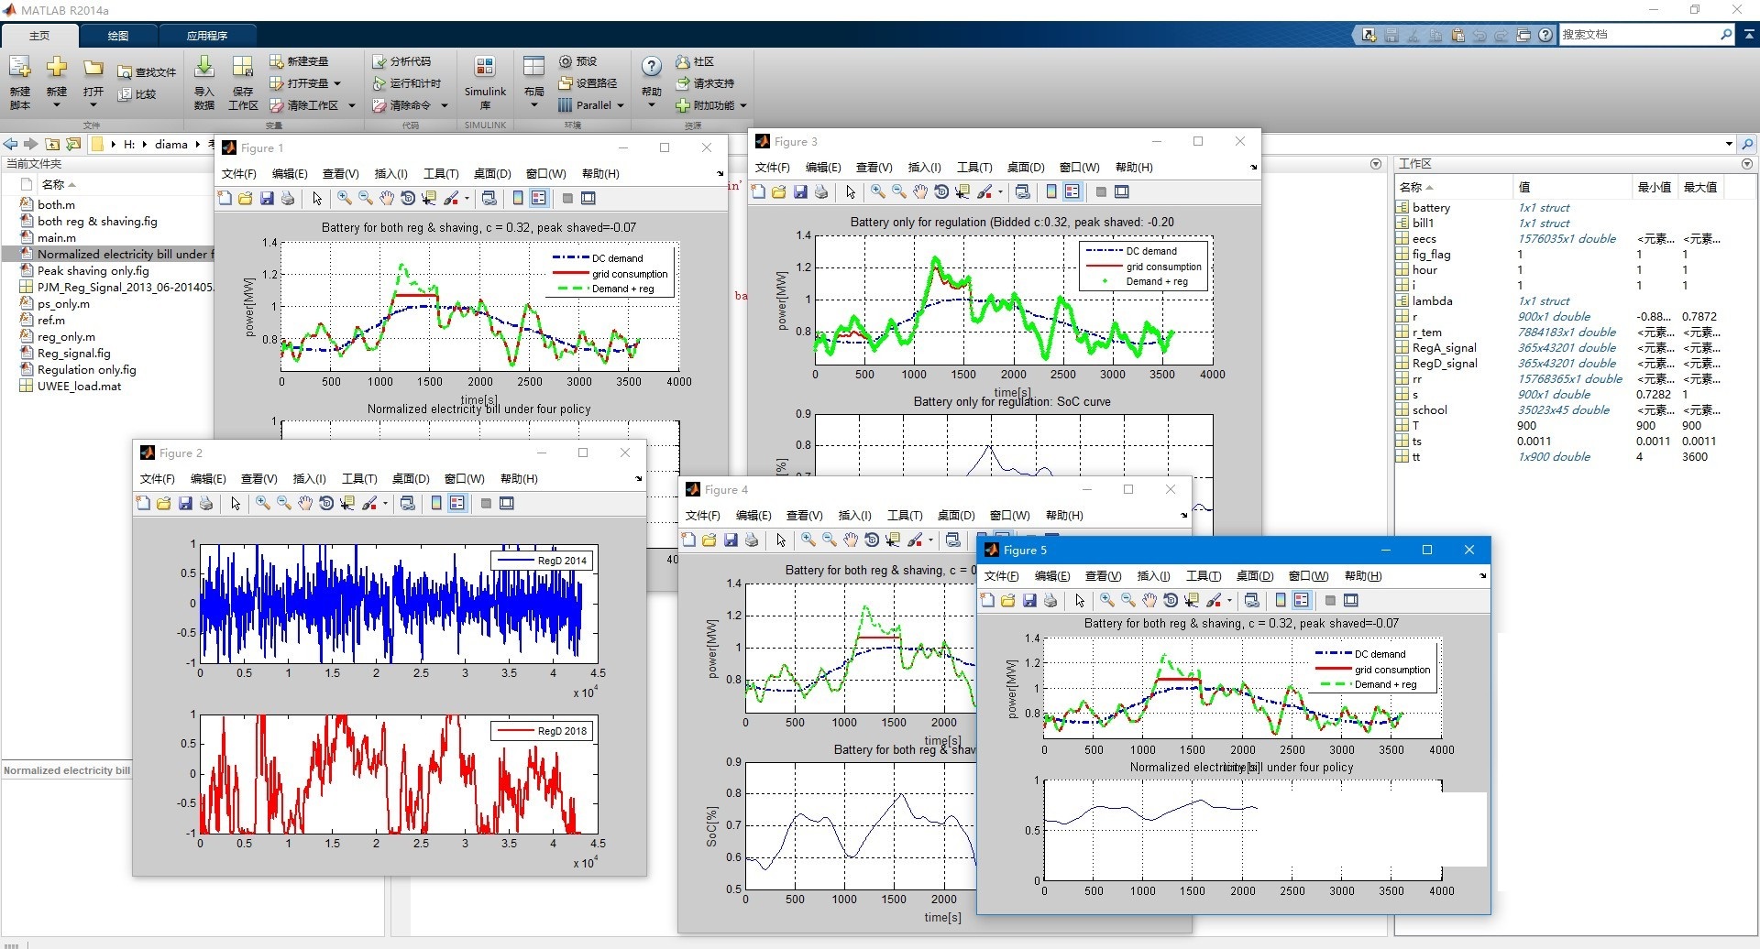Click Run and Time (运行和计时) button

407,83
